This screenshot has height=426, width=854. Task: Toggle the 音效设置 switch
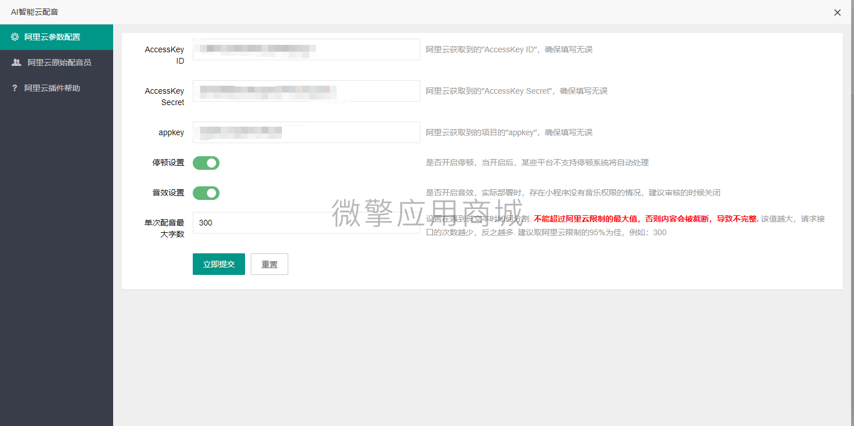206,193
